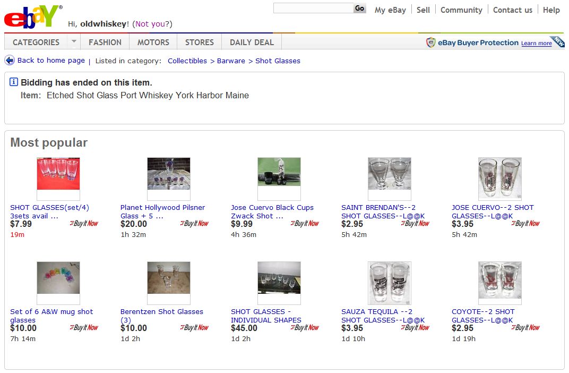
Task: Expand the Categories dropdown arrow
Action: 74,41
